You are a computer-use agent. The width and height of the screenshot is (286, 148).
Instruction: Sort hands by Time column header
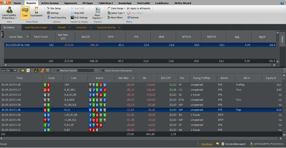[x=21, y=78]
